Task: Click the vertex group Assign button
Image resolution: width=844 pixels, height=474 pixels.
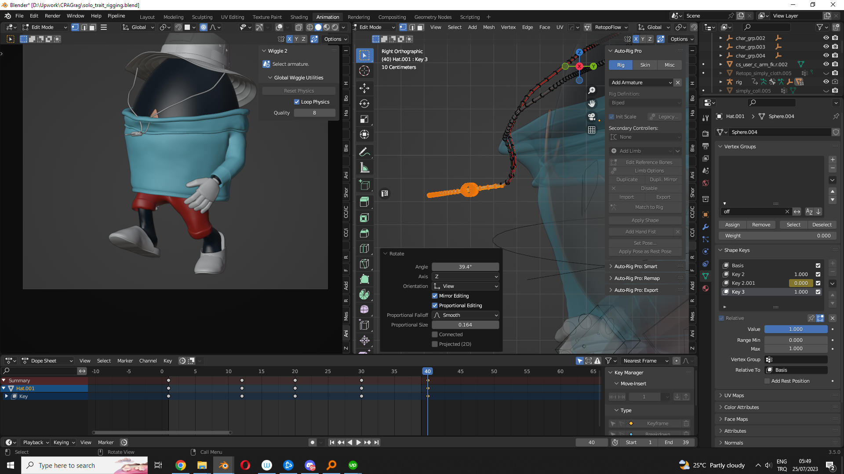Action: point(732,225)
